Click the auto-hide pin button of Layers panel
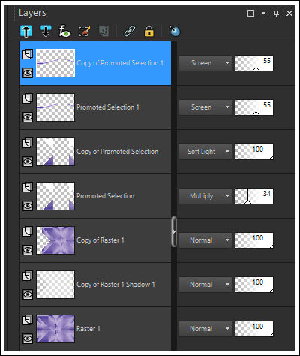Image resolution: width=300 pixels, height=356 pixels. (276, 13)
